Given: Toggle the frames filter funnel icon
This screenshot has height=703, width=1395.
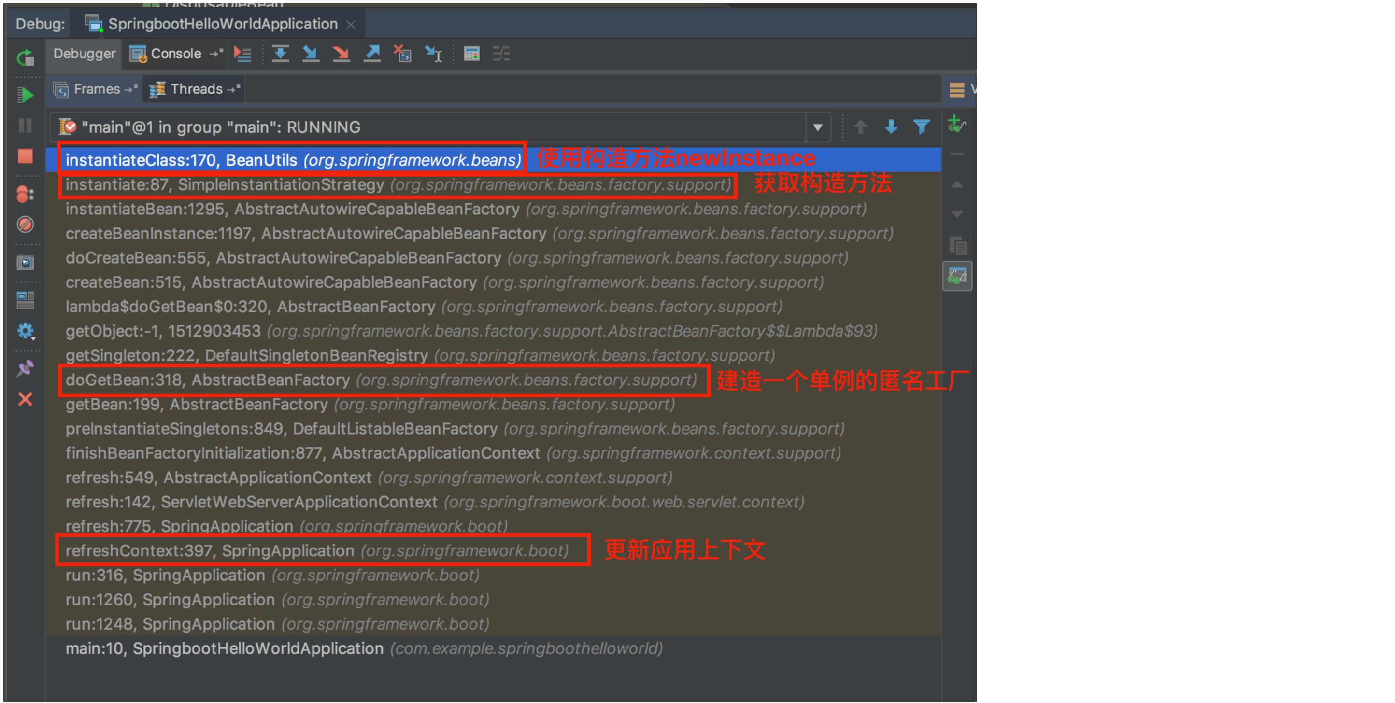Looking at the screenshot, I should pyautogui.click(x=921, y=127).
